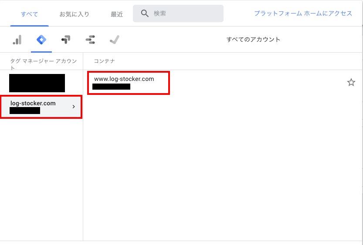
Task: Open the Google Analytics product icon
Action: coord(17,40)
